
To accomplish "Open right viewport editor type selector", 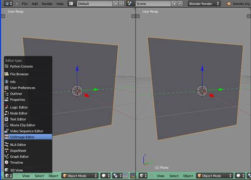I will [x=143, y=176].
